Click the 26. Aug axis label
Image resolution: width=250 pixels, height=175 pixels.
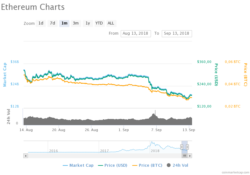[x=91, y=130]
